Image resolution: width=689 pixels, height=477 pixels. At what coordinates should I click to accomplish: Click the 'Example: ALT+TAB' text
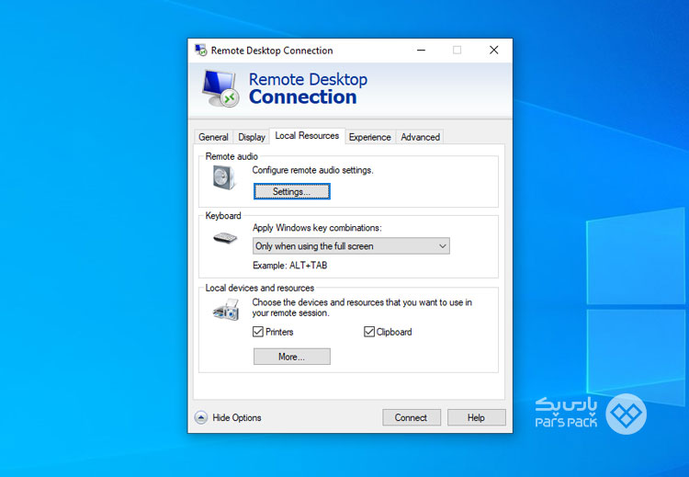(290, 266)
